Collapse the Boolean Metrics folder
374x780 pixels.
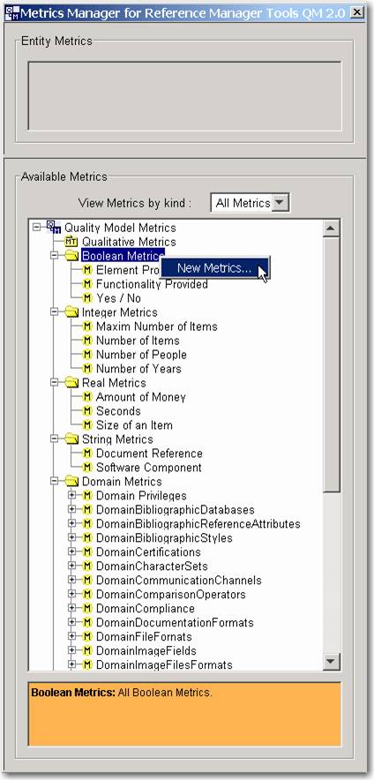(54, 256)
